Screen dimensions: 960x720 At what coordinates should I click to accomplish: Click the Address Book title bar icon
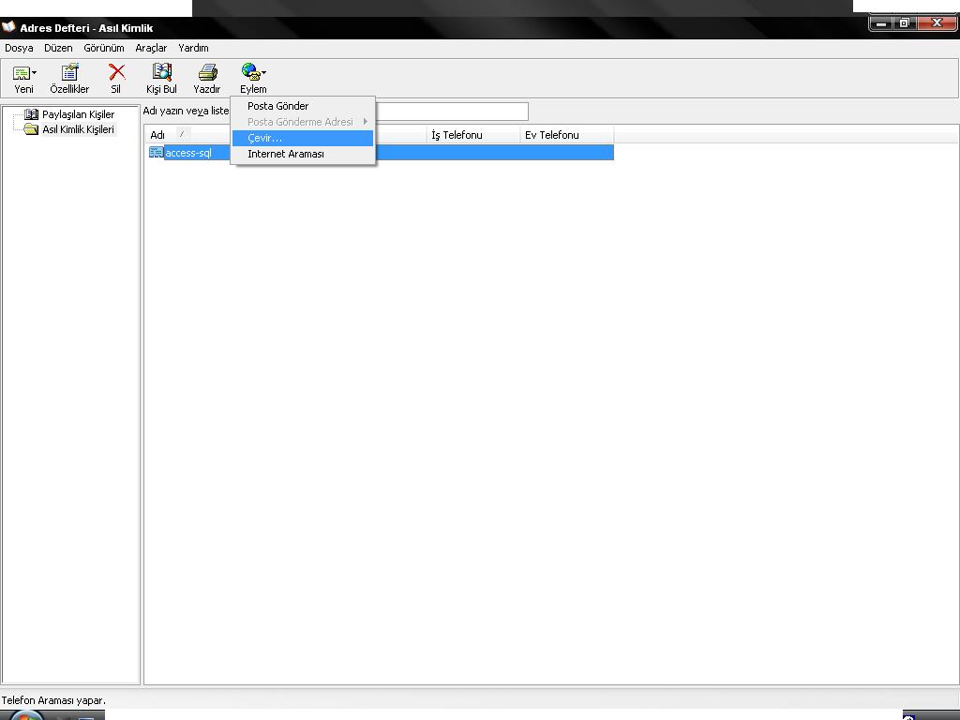pos(9,27)
